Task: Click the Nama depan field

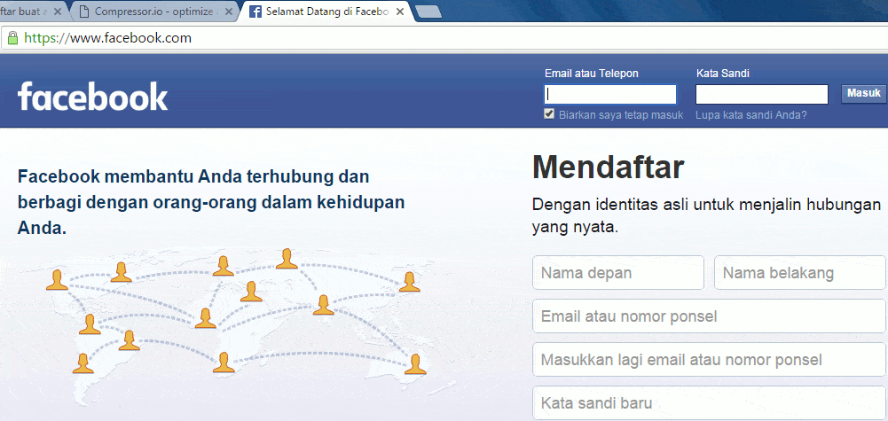Action: 617,273
